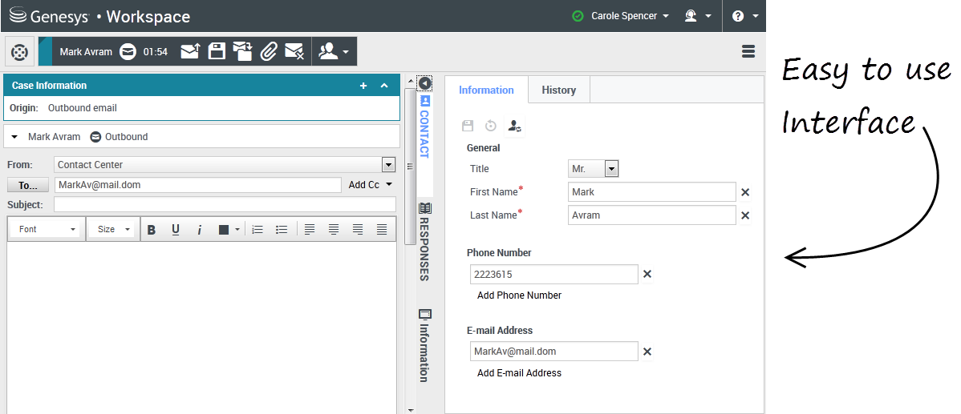Click the To... recipients button
This screenshot has height=414, width=961.
[28, 186]
